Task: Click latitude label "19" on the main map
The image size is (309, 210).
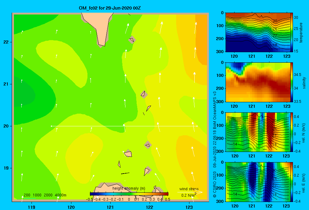Action: point(6,168)
